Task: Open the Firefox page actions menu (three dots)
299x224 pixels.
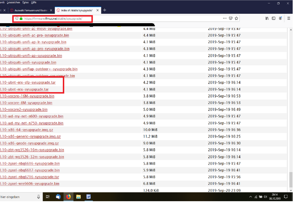Action: tap(225, 18)
